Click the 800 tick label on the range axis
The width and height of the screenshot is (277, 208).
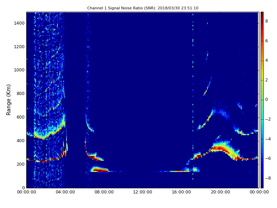click(x=20, y=94)
